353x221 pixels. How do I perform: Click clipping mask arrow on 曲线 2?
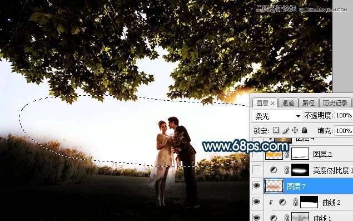click(x=271, y=202)
